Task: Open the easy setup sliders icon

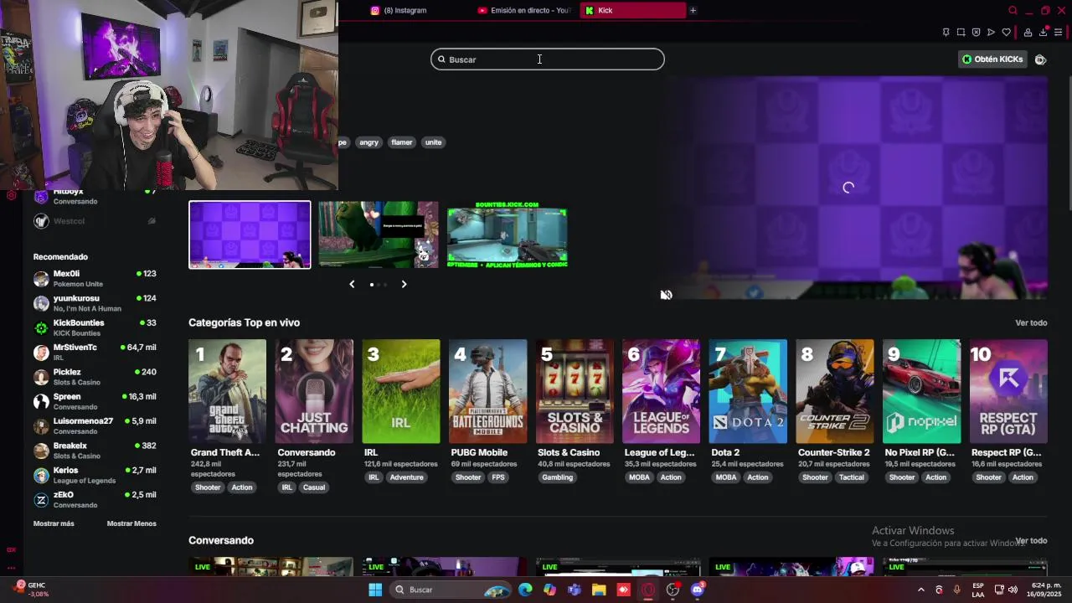Action: point(1058,33)
